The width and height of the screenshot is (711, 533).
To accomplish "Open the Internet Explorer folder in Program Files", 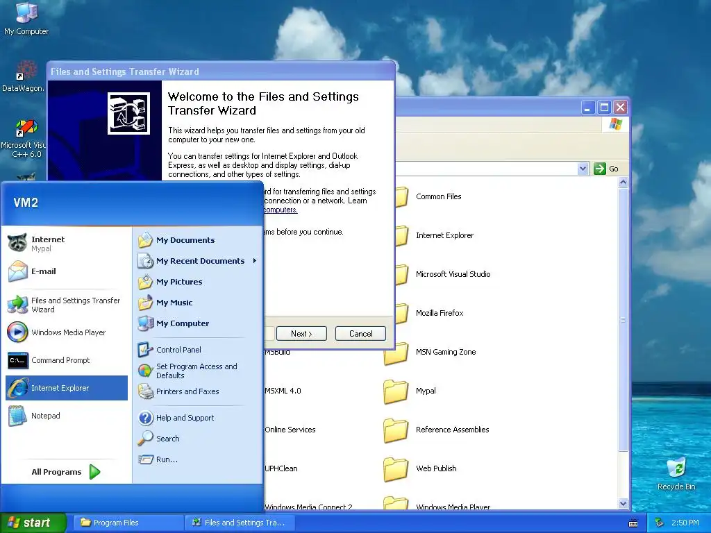I will 435,235.
